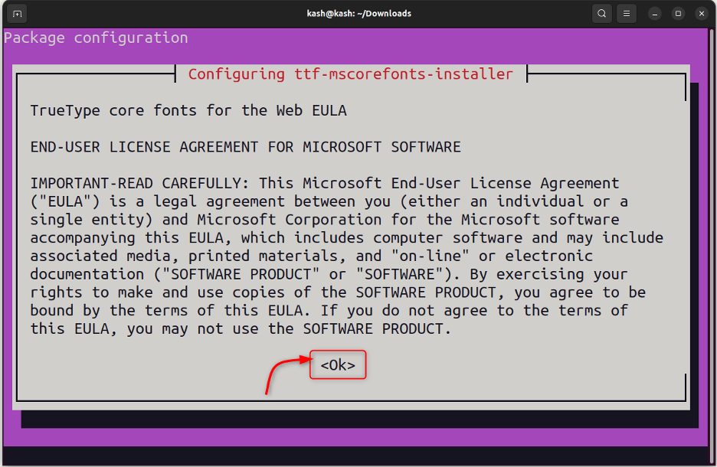Minimize the terminal window
Image resolution: width=717 pixels, height=467 pixels.
(655, 14)
